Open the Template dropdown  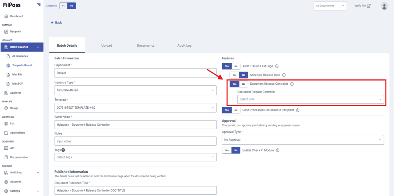click(135, 107)
